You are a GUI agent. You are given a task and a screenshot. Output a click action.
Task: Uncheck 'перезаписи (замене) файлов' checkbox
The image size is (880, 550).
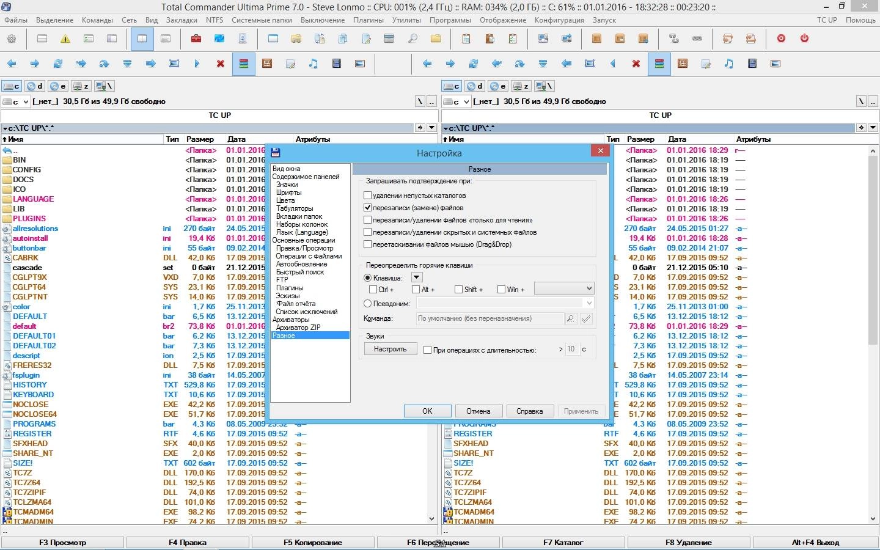coord(367,208)
